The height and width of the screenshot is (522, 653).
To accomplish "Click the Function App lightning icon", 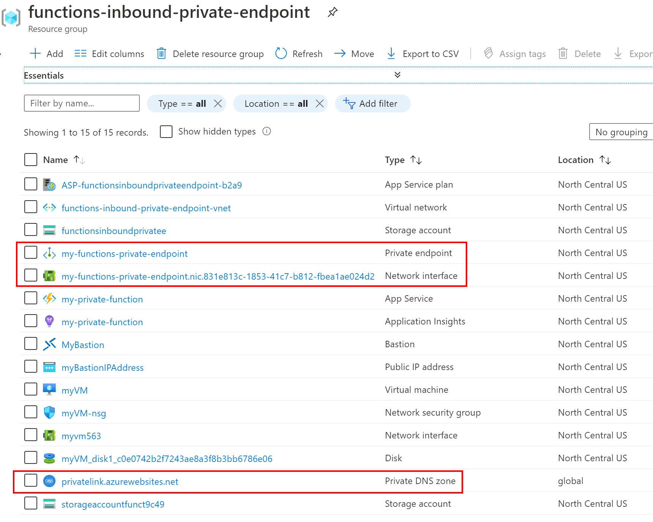I will coord(49,299).
